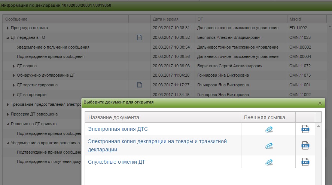
Task: Collapse the Решение по ДТ принято node
Action: coord(8,124)
